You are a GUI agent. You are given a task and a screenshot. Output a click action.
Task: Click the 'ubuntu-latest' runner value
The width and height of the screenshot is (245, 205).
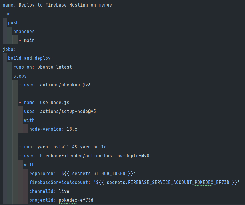point(55,67)
